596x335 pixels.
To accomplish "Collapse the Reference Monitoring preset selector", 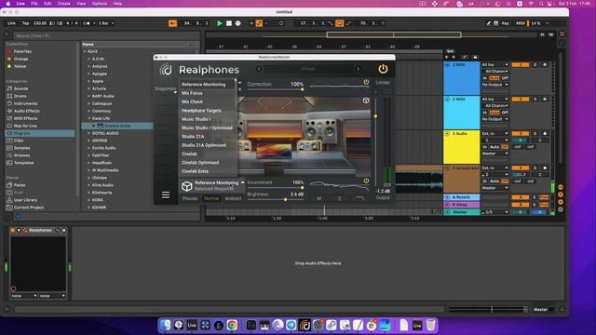I will (242, 182).
